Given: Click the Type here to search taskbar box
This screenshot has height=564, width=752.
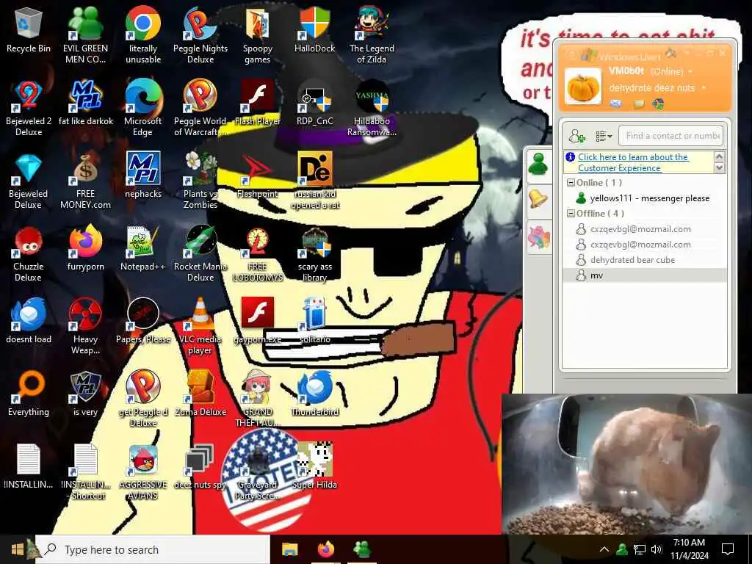Looking at the screenshot, I should coord(153,549).
